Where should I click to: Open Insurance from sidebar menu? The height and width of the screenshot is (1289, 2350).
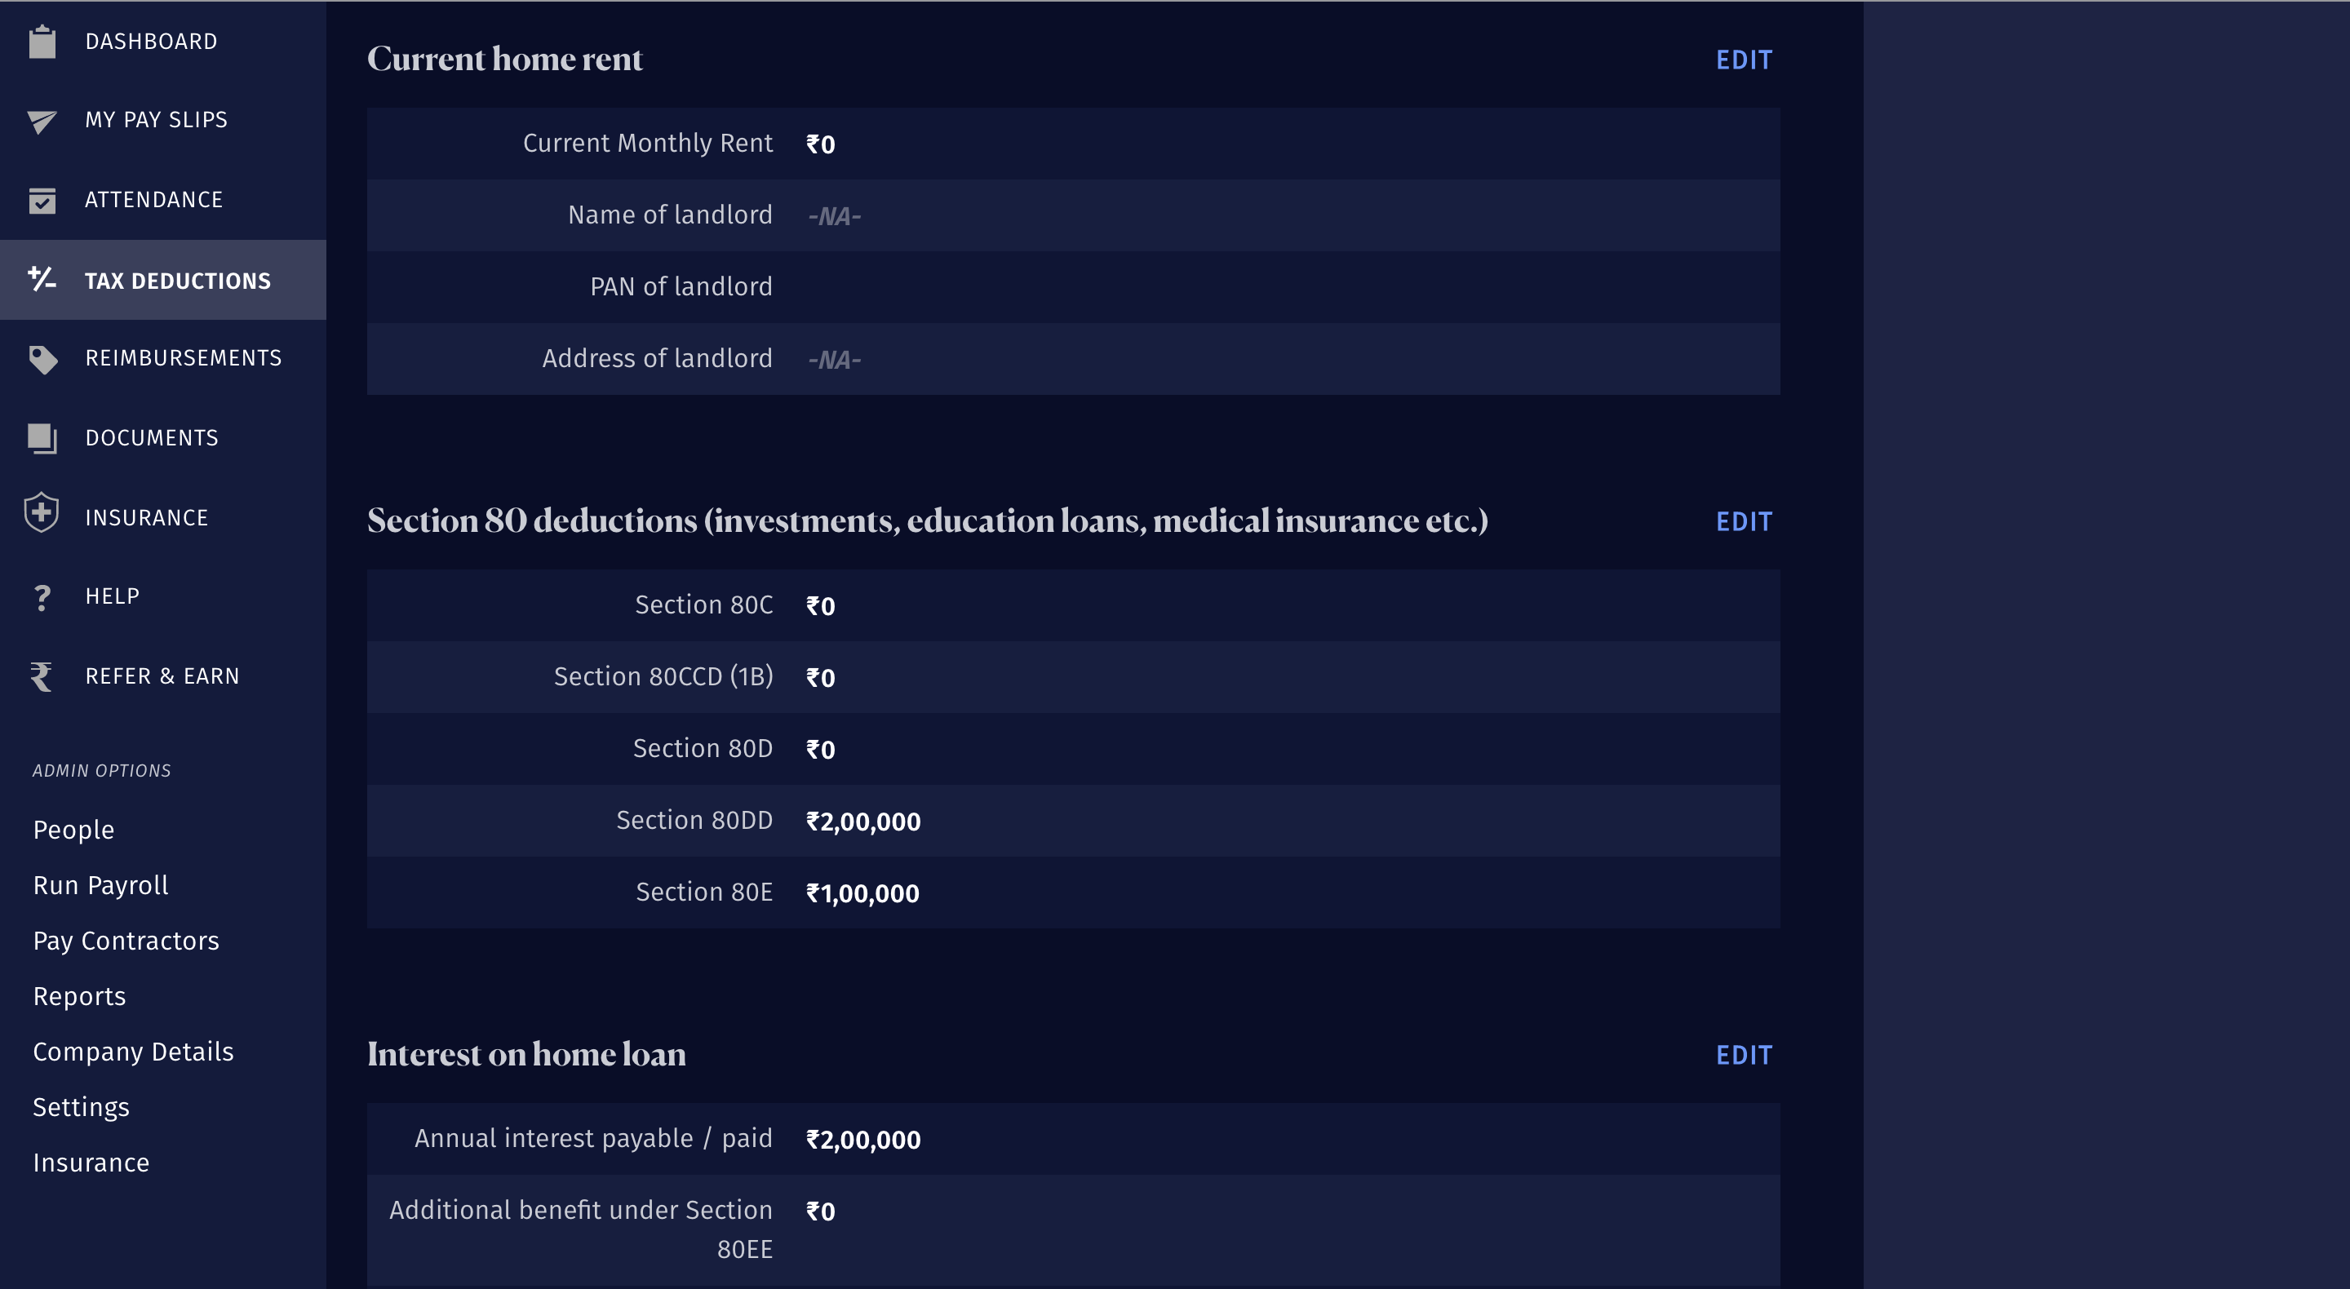pyautogui.click(x=146, y=516)
